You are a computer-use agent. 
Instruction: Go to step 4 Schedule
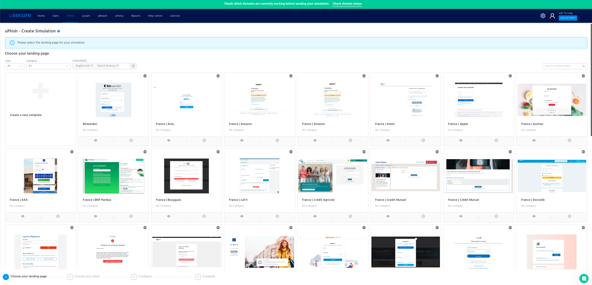(205, 277)
